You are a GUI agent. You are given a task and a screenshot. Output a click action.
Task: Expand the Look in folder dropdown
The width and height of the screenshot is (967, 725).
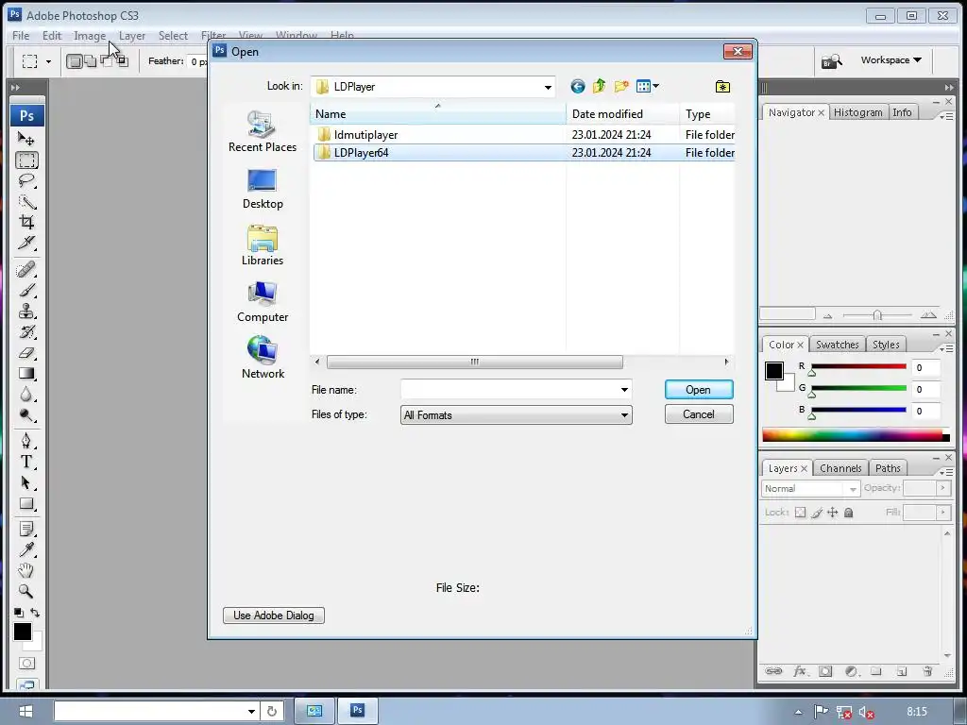click(548, 87)
